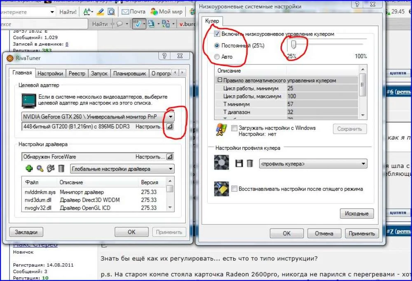Switch to the Реестр tab
Viewport: 412px width, 281px height.
(77, 73)
